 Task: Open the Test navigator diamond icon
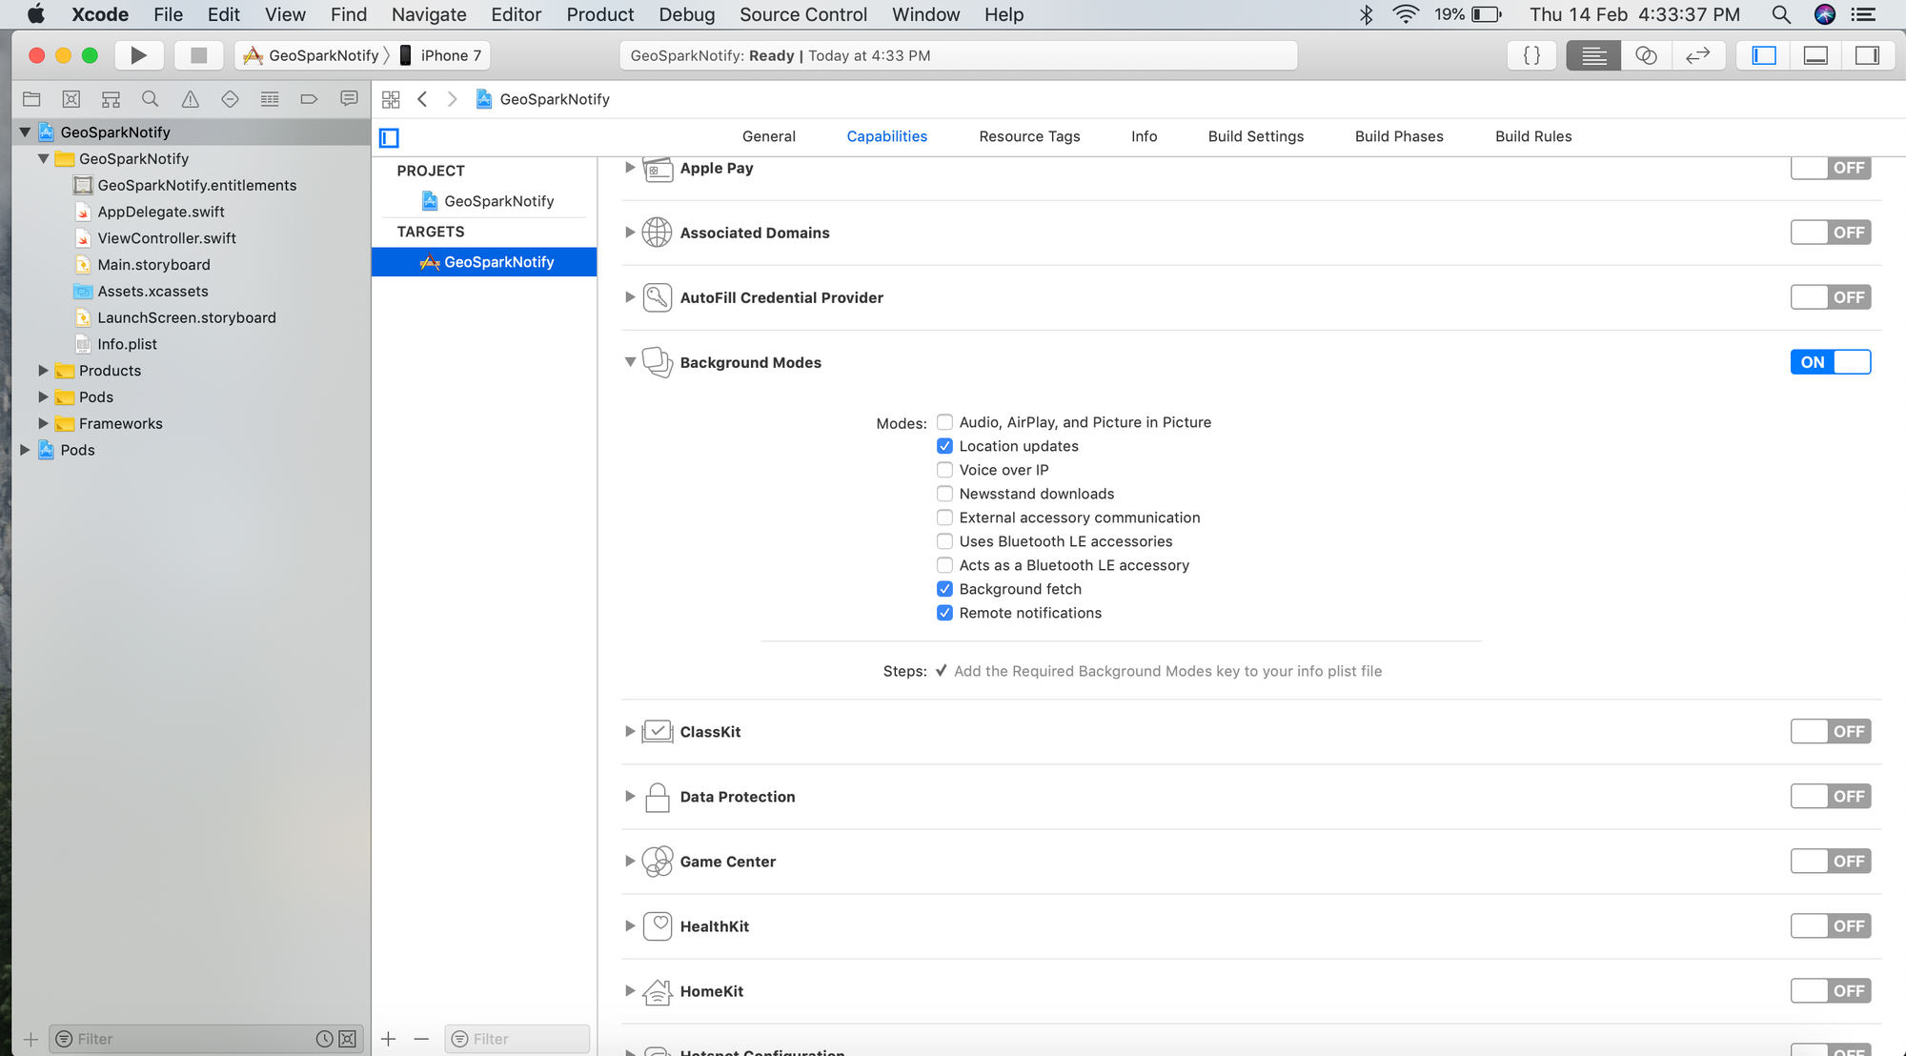pos(230,99)
